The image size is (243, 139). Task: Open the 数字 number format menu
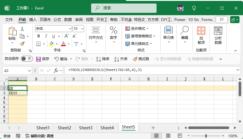pyautogui.click(x=114, y=35)
